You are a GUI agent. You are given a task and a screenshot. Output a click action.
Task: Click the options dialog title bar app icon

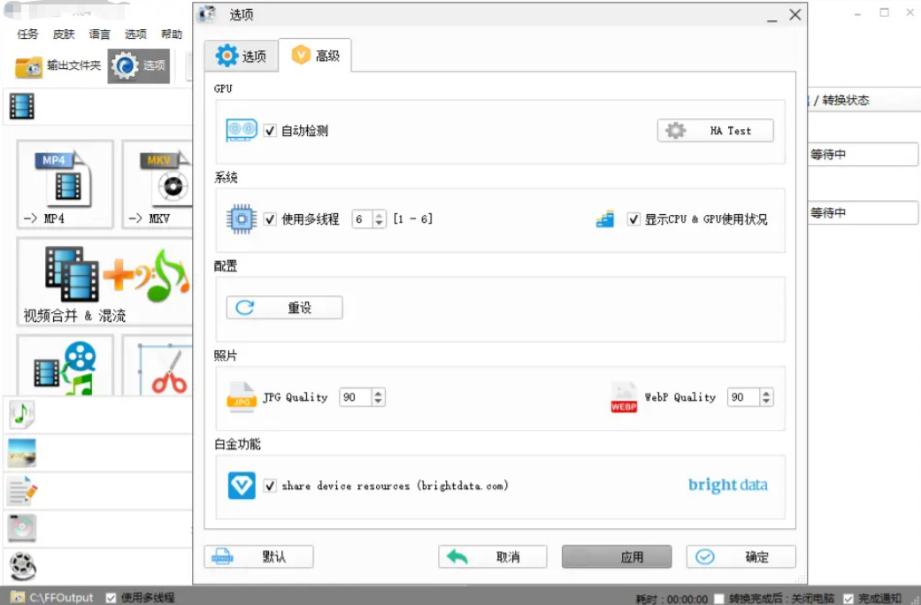[207, 14]
